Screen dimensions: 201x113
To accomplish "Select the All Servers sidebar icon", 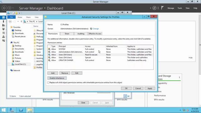I will (3, 25).
